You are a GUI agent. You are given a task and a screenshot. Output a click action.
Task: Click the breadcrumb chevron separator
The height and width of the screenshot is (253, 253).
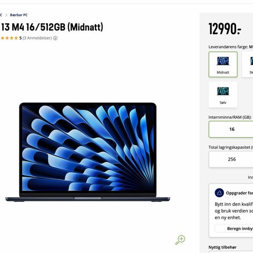pyautogui.click(x=6, y=15)
